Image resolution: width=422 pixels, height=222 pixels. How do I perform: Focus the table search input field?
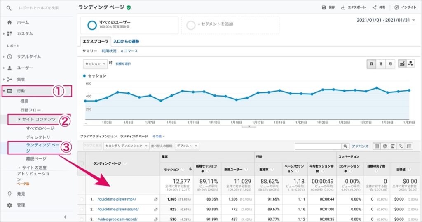tap(318, 146)
